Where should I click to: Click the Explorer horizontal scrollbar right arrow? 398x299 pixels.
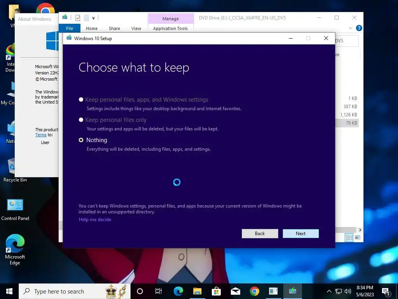(x=360, y=230)
